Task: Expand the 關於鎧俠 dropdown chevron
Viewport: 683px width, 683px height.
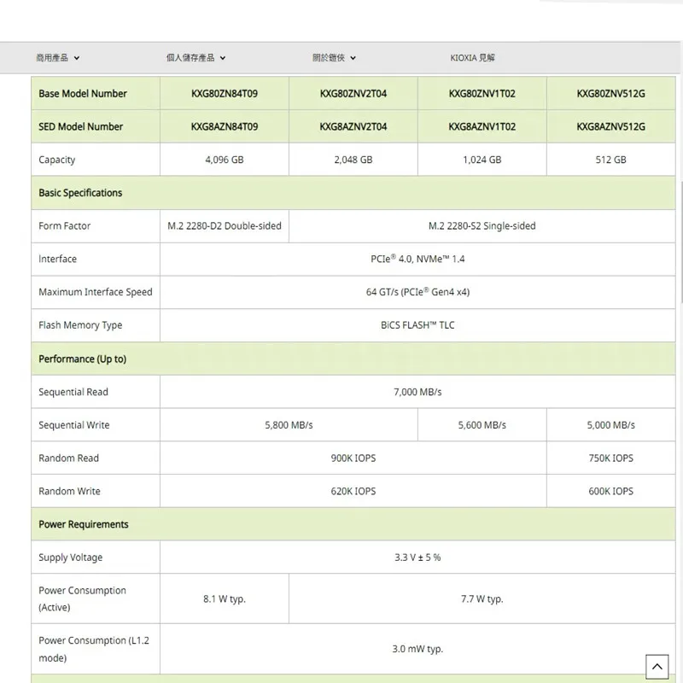Action: [353, 58]
